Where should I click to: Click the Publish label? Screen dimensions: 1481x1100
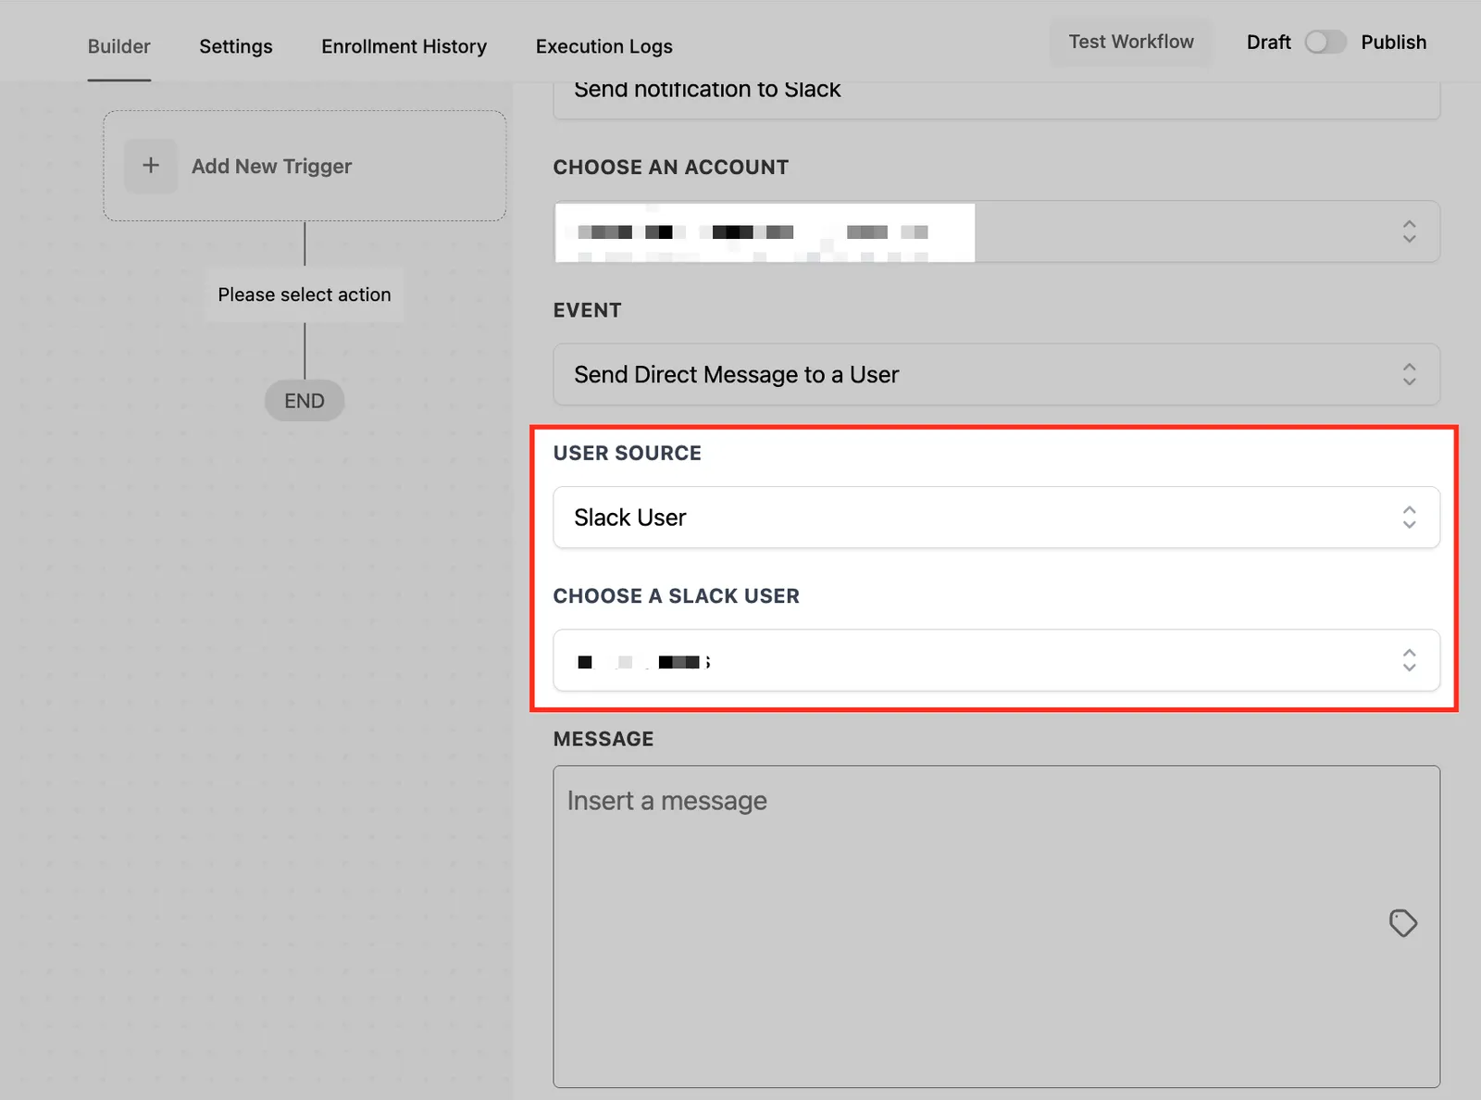coord(1393,42)
